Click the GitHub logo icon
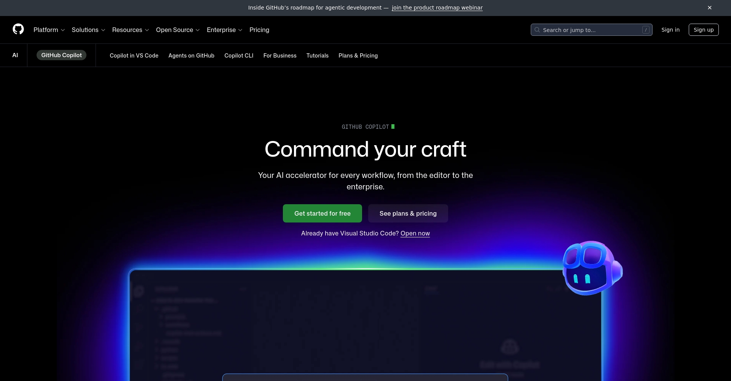The height and width of the screenshot is (381, 731). (x=18, y=29)
